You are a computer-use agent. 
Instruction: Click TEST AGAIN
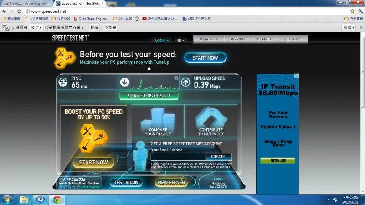[x=126, y=183]
